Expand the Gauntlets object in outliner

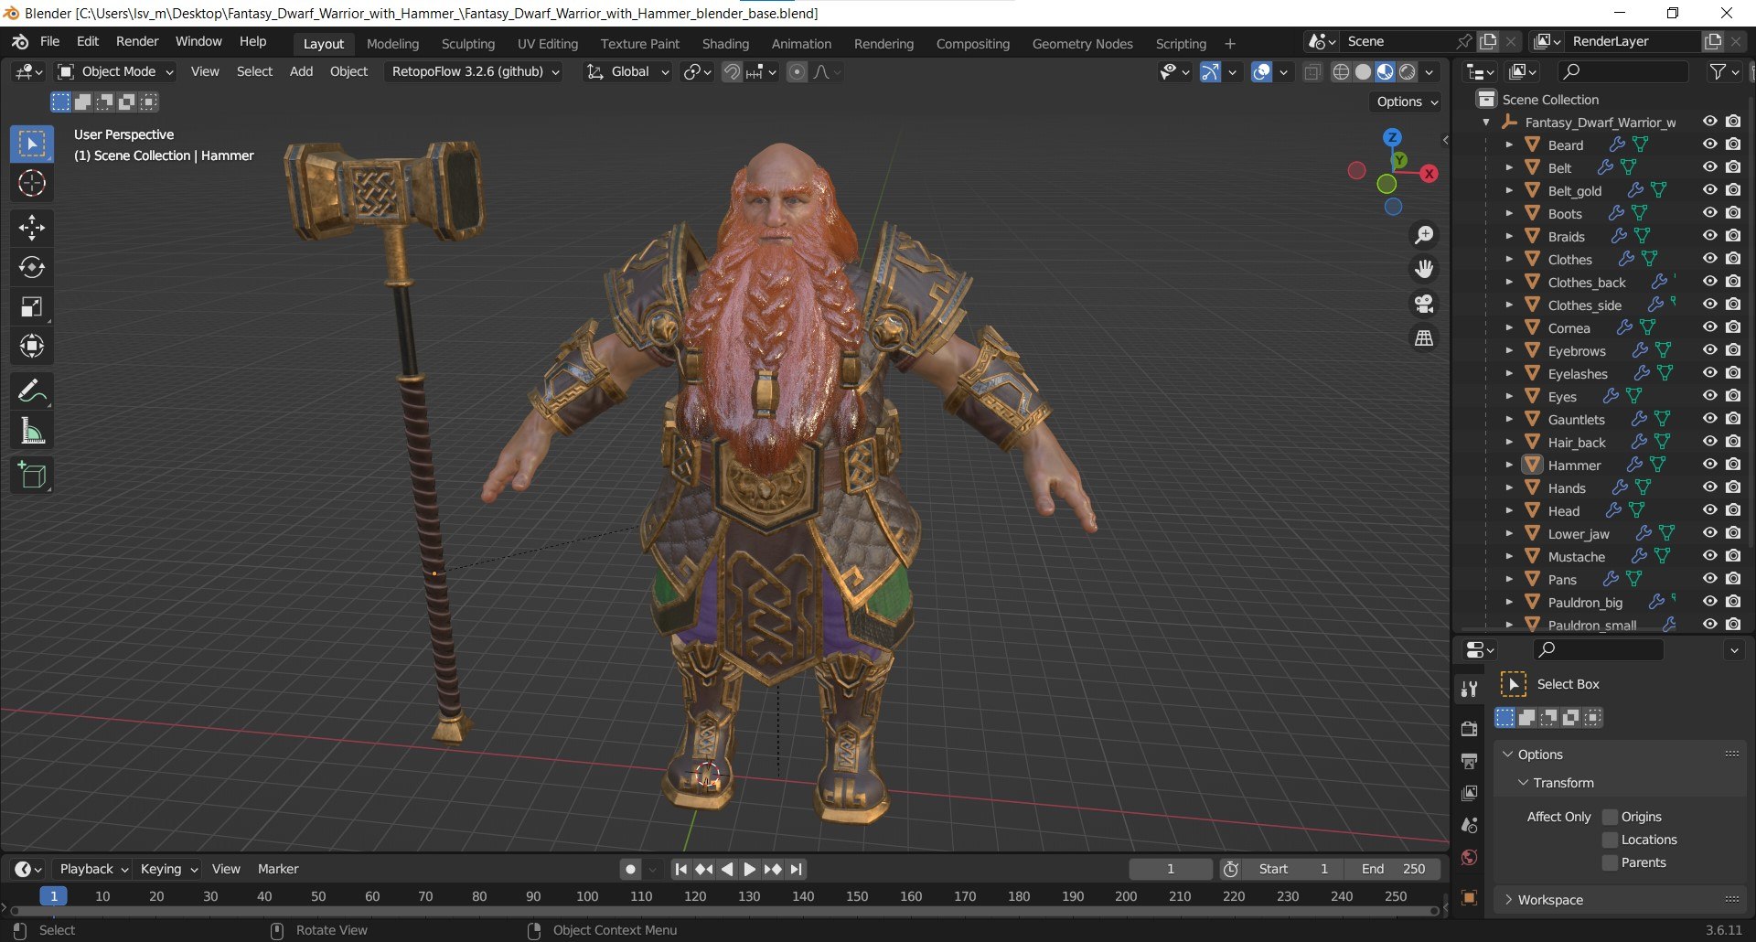[x=1509, y=419]
